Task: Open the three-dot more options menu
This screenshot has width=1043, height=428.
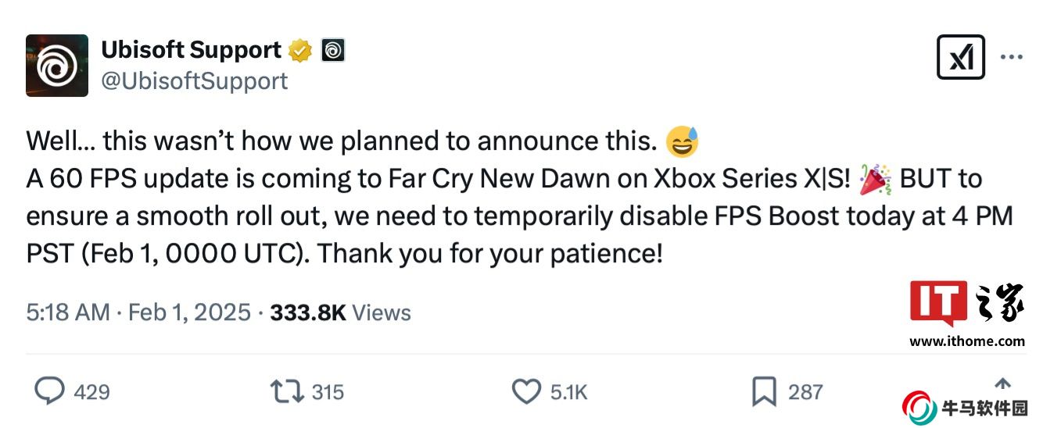Action: click(x=1012, y=57)
